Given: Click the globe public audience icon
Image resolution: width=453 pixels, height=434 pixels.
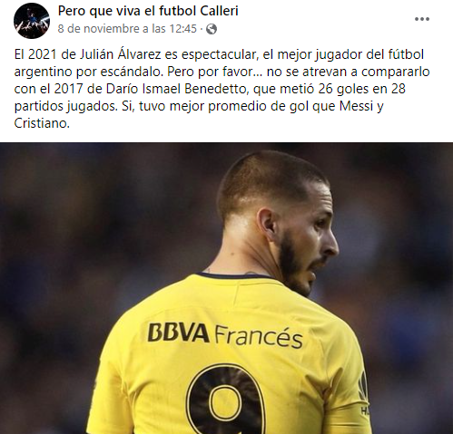Looking at the screenshot, I should point(212,29).
